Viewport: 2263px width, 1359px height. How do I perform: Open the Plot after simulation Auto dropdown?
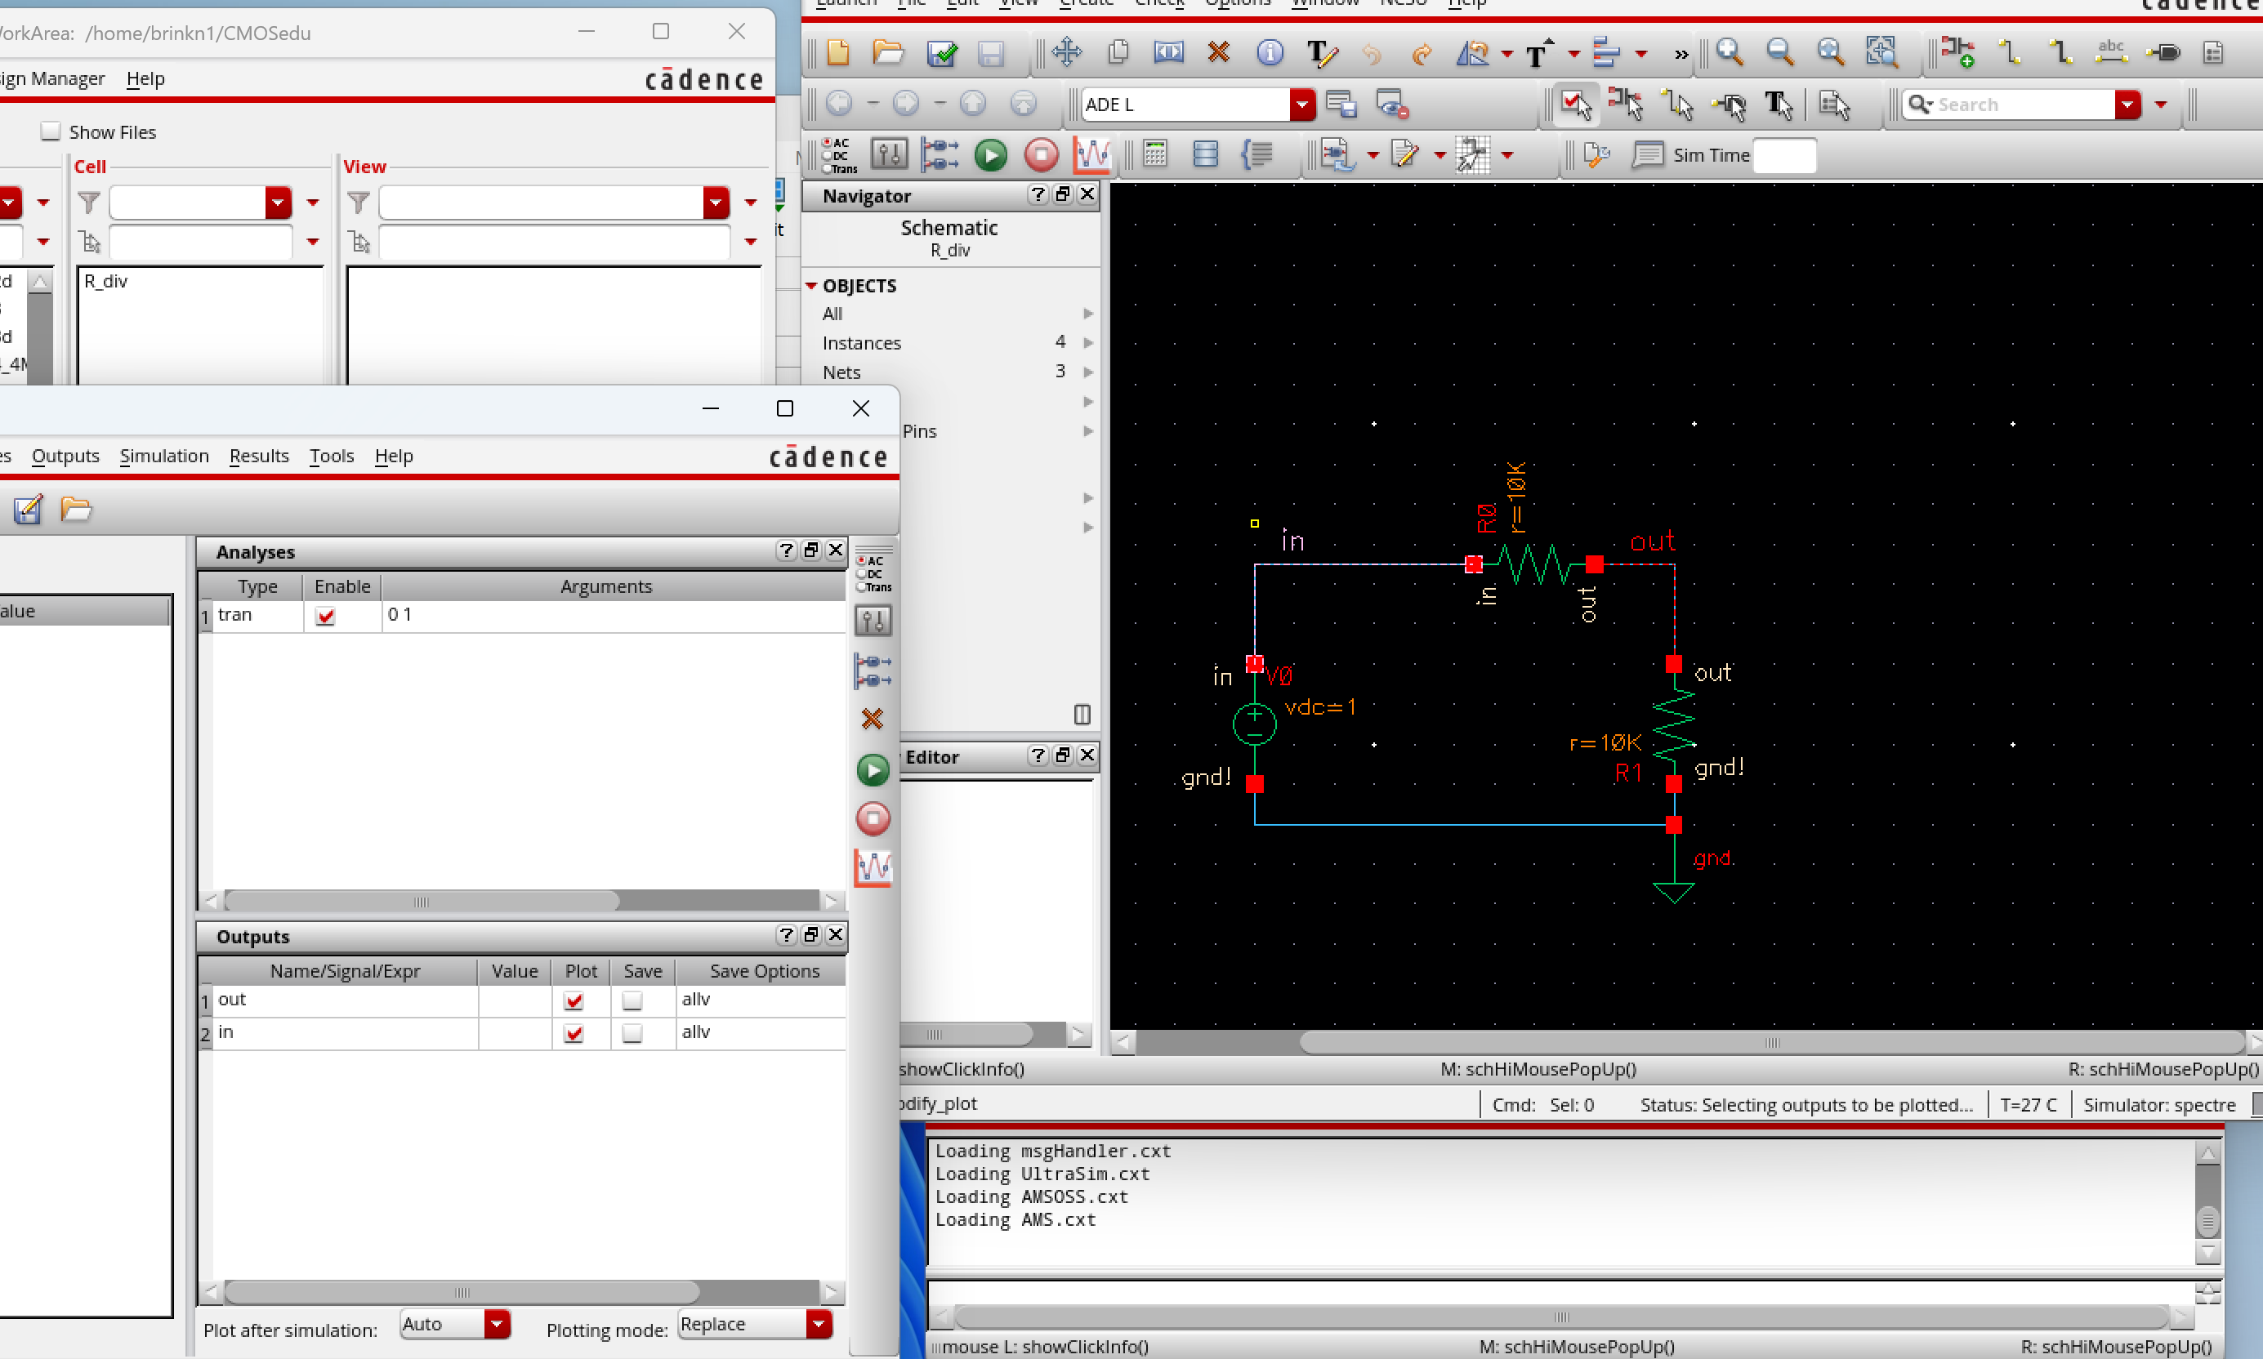(x=497, y=1323)
